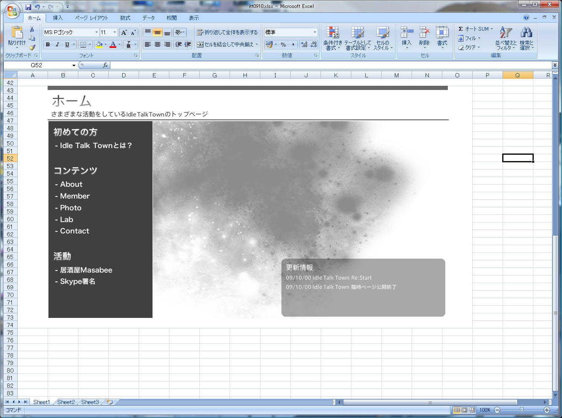This screenshot has width=562, height=418.
Task: Toggle middle vertical alignment
Action: pos(158,32)
